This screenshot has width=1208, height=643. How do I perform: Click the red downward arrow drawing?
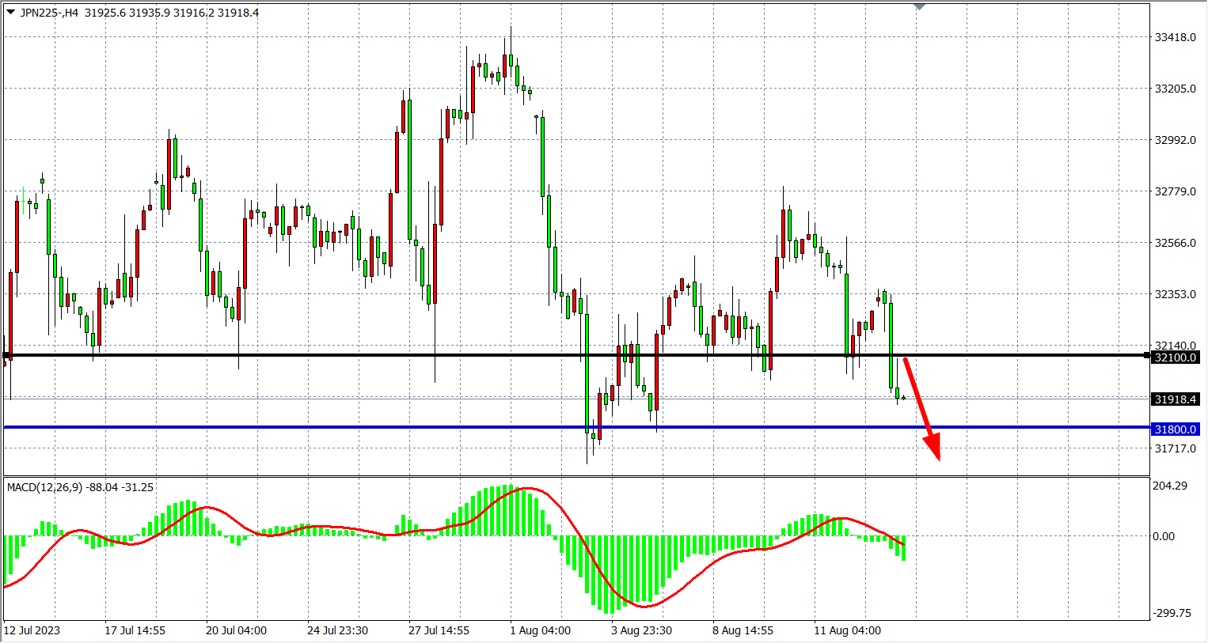921,407
